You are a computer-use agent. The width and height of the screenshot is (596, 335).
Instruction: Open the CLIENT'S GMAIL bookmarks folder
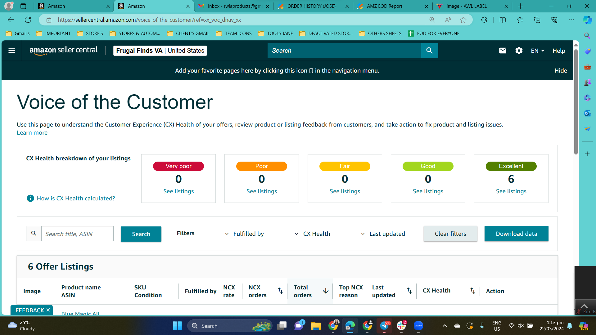[x=188, y=33]
